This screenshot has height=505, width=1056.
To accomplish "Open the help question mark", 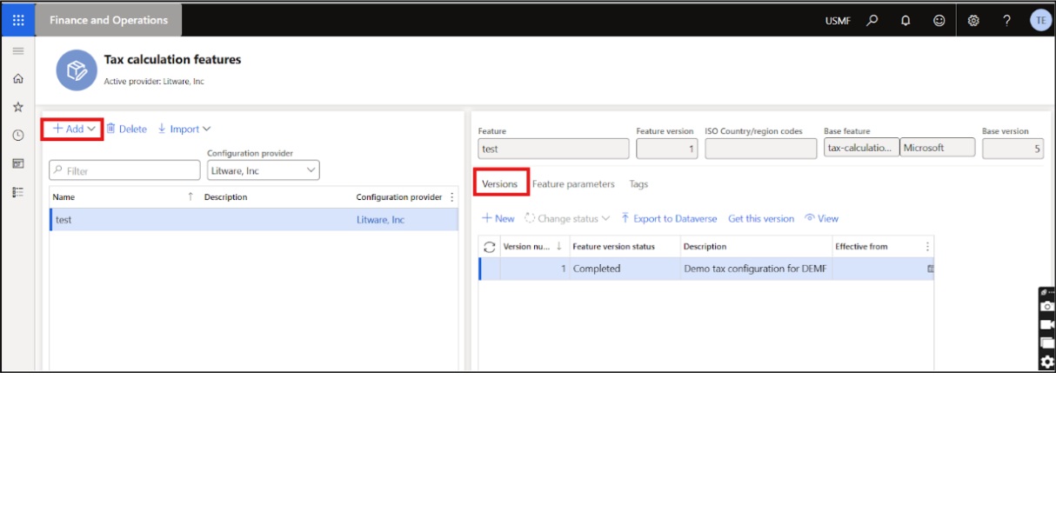I will [1006, 21].
